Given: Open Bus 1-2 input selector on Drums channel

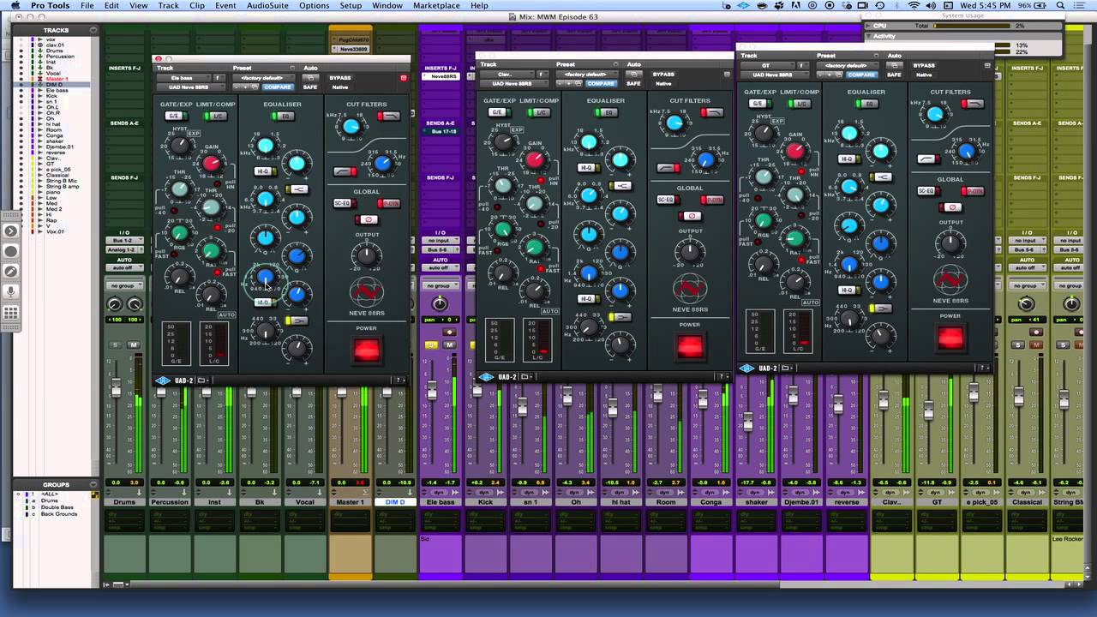Looking at the screenshot, I should coord(124,241).
